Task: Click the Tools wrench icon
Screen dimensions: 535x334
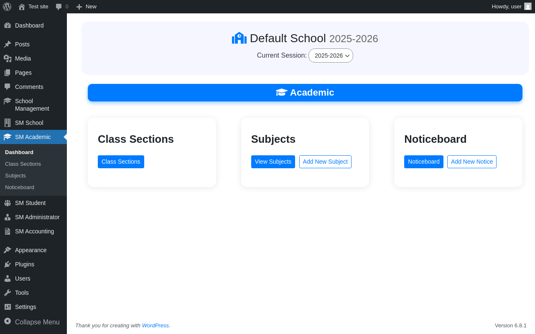Action: pos(8,293)
